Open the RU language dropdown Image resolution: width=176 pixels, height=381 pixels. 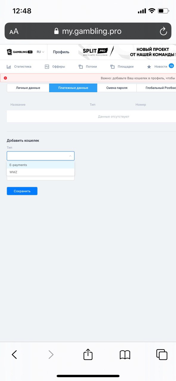pyautogui.click(x=40, y=52)
